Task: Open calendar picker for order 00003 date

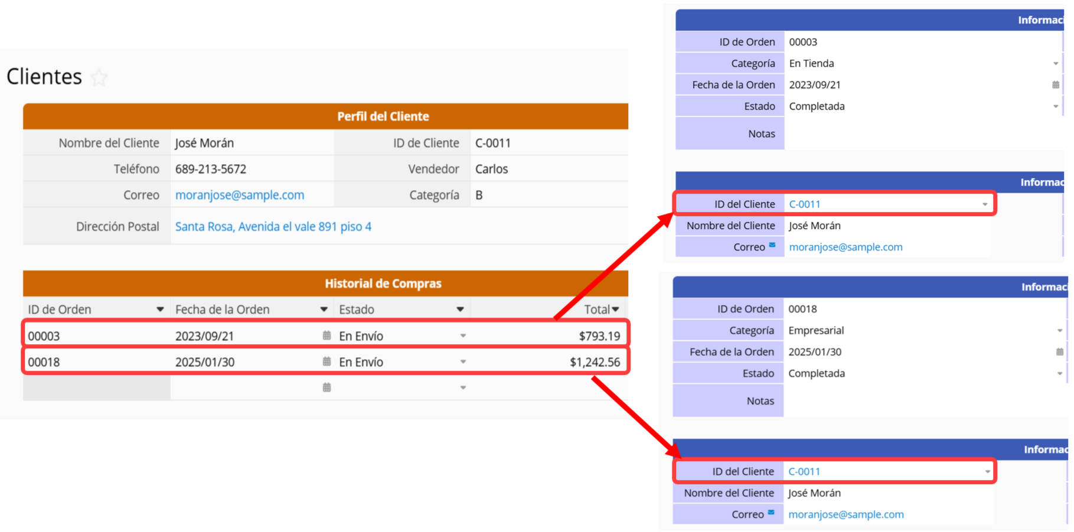Action: 327,335
